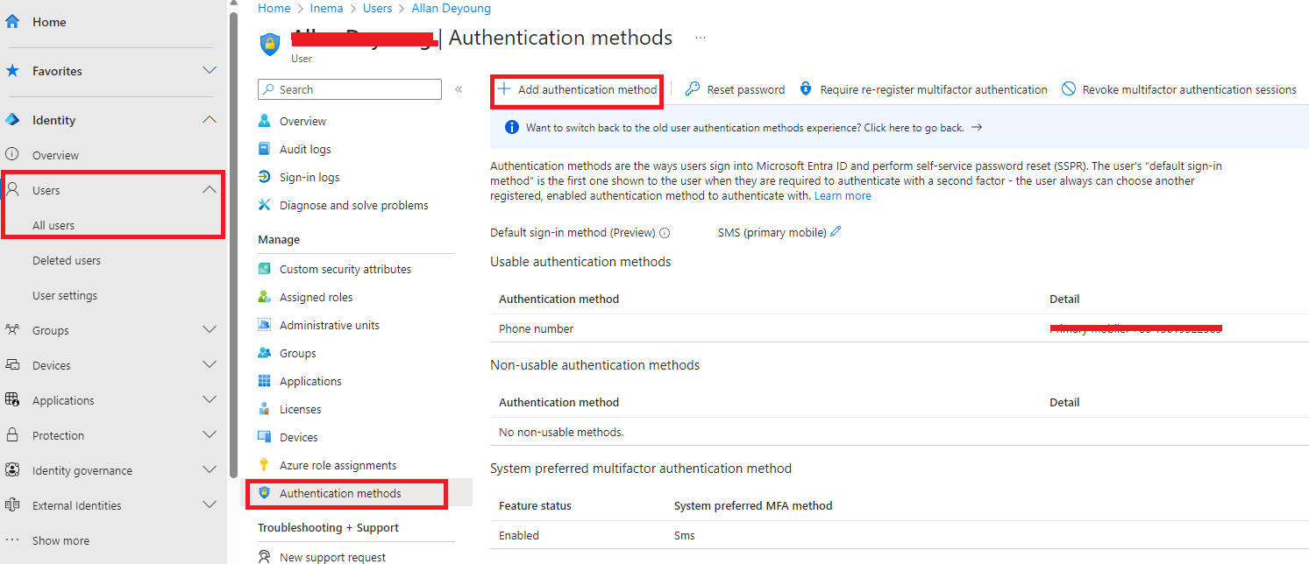This screenshot has height=564, width=1309.
Task: Expand Protection in the sidebar
Action: coord(210,434)
